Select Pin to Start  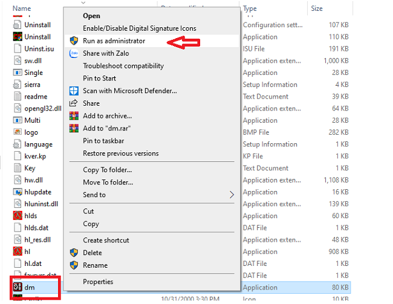tap(152, 78)
